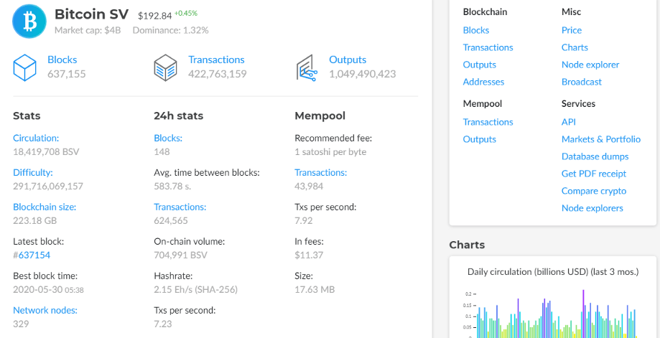Open Broadcast under Misc
Screen dimensions: 660x338
582,82
